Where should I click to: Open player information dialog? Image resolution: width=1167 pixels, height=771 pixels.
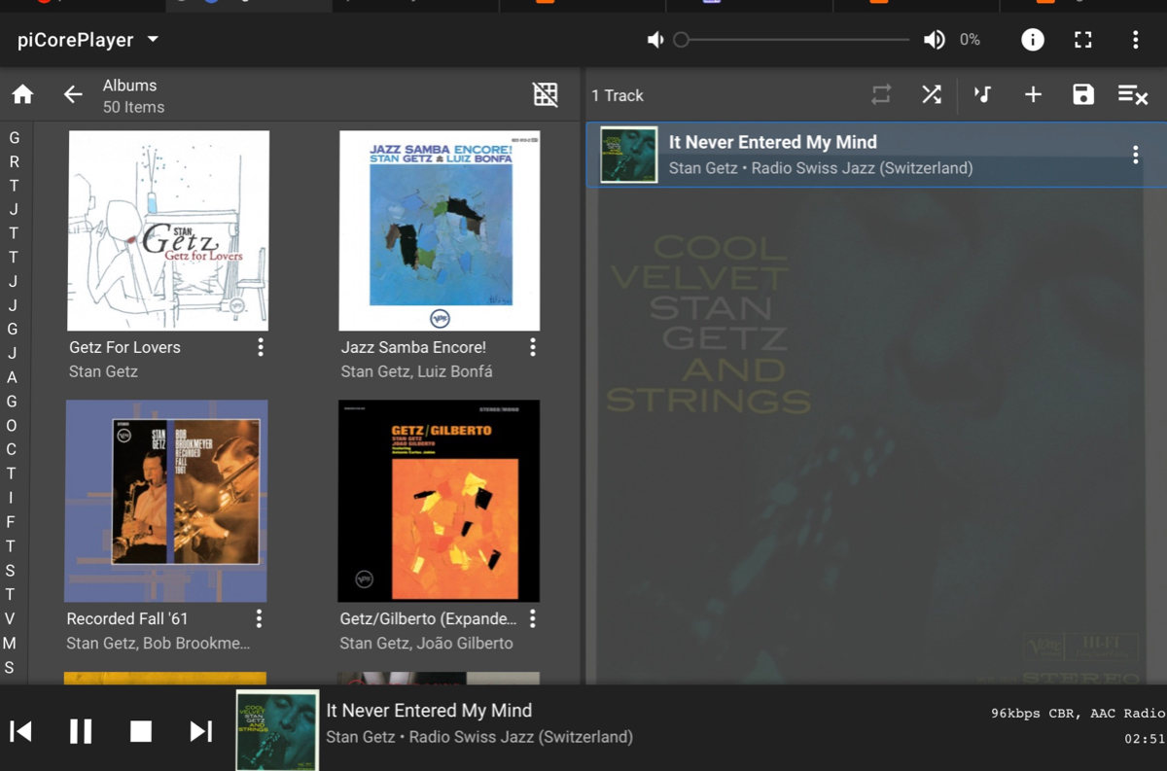pyautogui.click(x=1033, y=40)
